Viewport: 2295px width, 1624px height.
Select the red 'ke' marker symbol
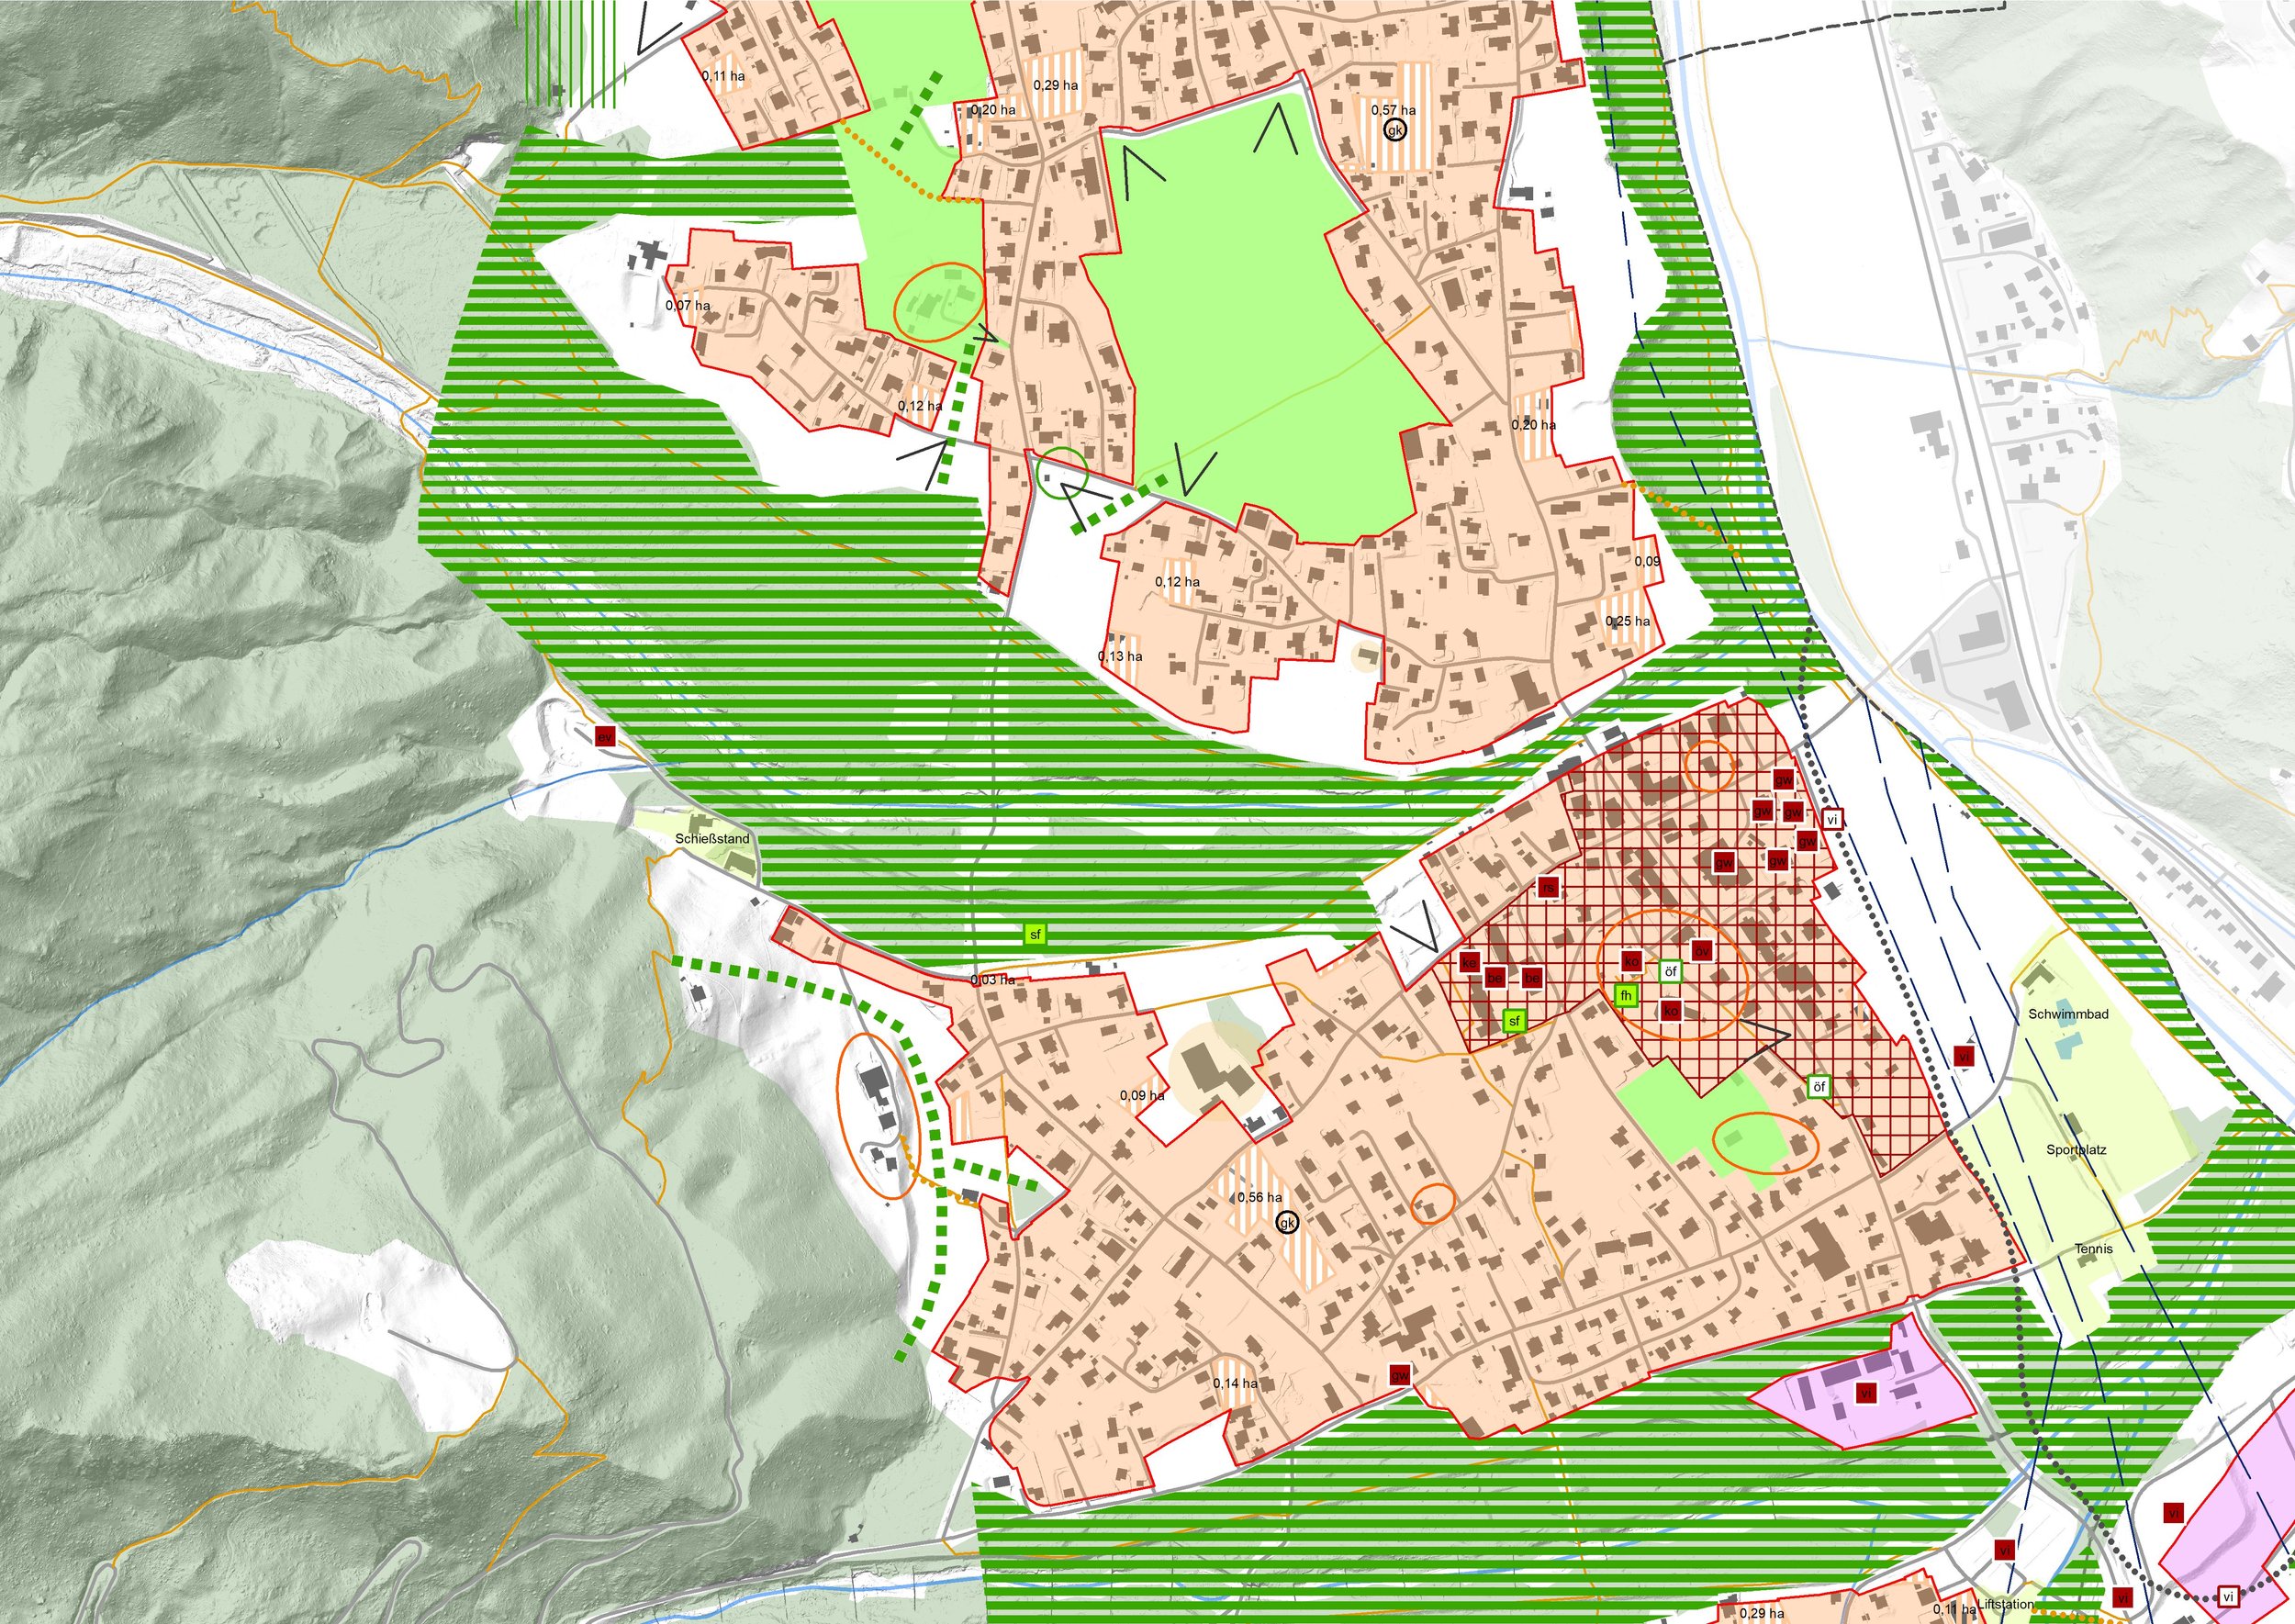coord(1469,963)
